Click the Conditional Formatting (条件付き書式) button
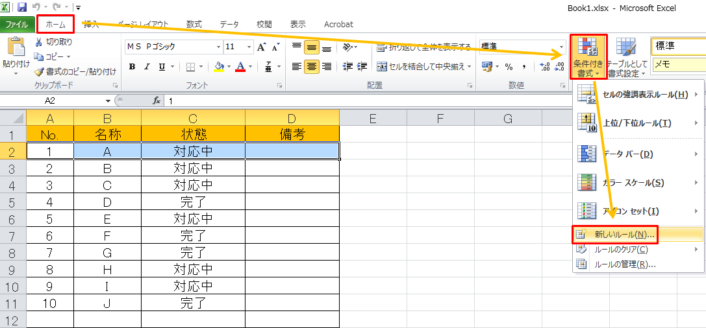Screen dimensions: 706x328 point(588,57)
